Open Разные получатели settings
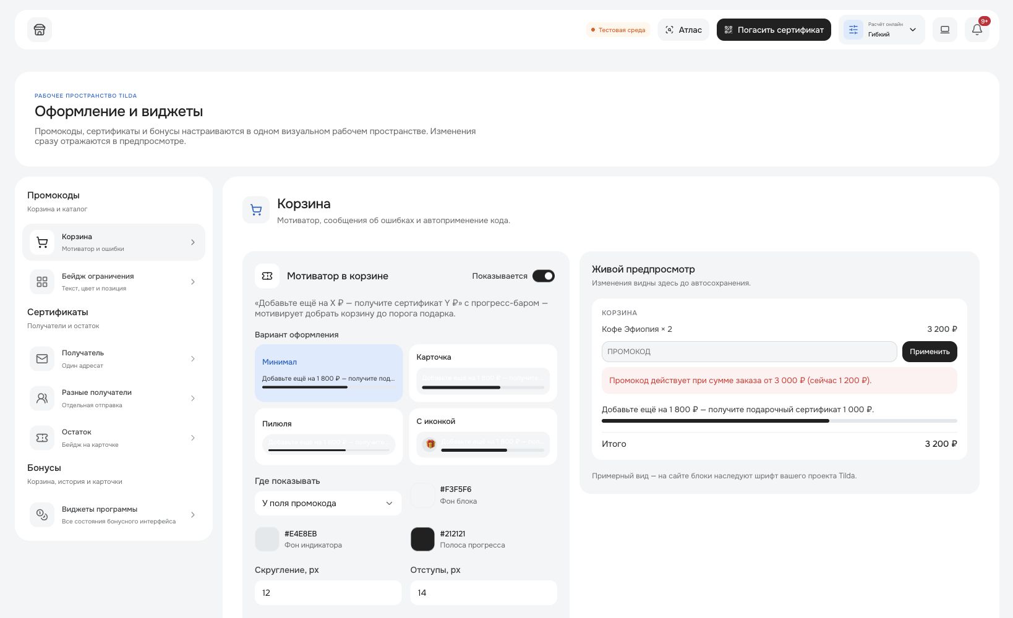 (114, 398)
